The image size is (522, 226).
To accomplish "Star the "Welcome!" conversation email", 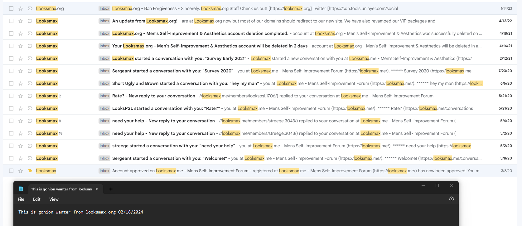I will coord(21,158).
